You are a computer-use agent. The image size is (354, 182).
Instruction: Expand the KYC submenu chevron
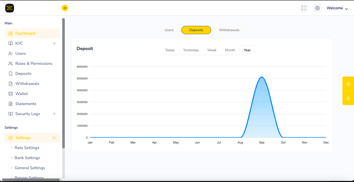54,43
